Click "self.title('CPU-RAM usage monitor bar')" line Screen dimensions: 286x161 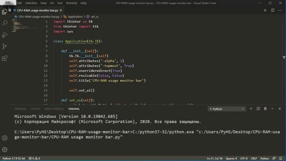point(107,80)
